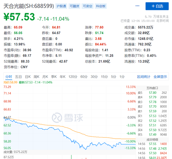This screenshot has width=172, height=159.
Task: Add stock with the 自选 button
Action: tap(157, 6)
